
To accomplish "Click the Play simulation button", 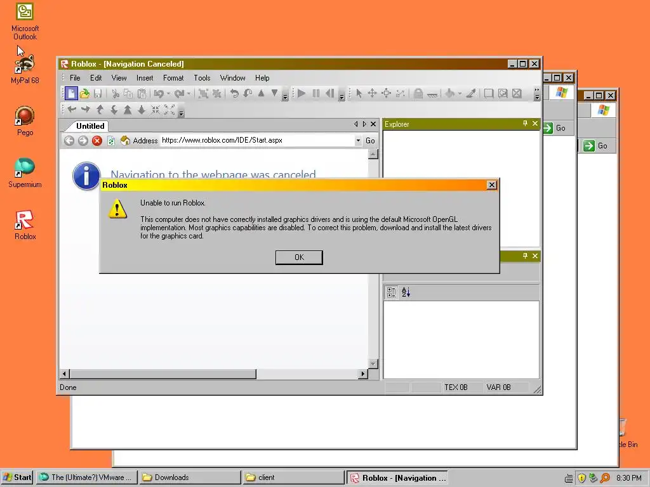I will tap(302, 94).
